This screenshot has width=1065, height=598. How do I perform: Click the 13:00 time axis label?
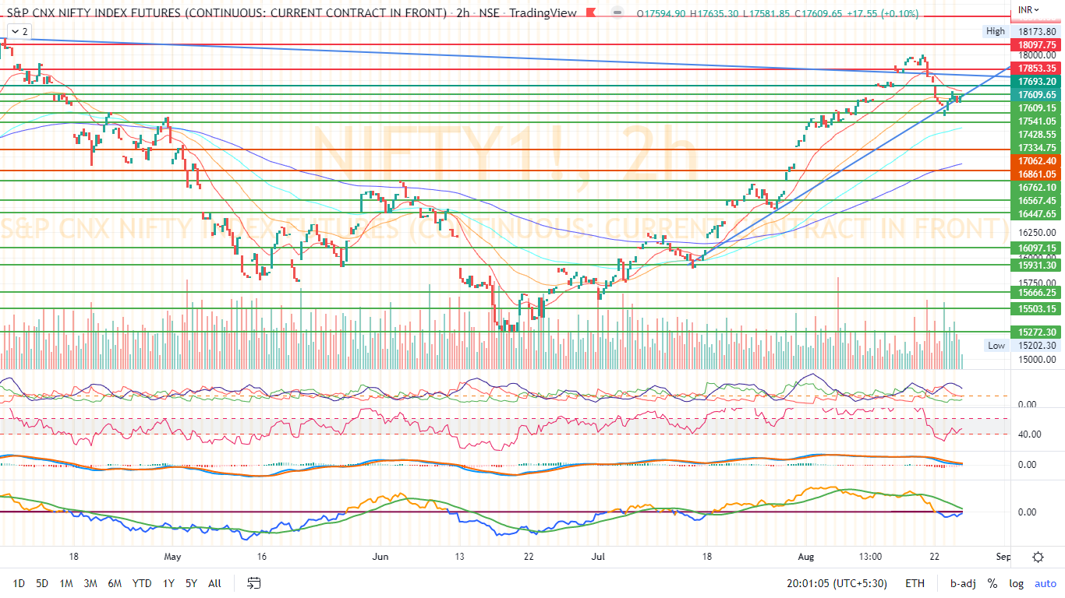click(x=870, y=557)
